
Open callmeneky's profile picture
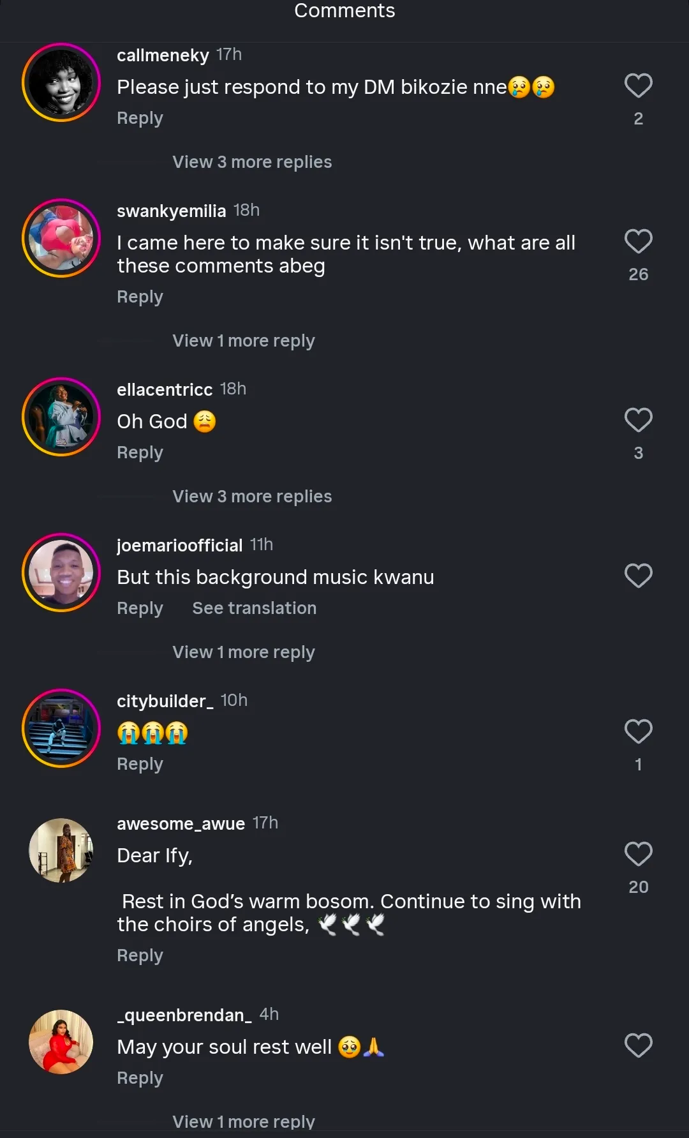[61, 82]
